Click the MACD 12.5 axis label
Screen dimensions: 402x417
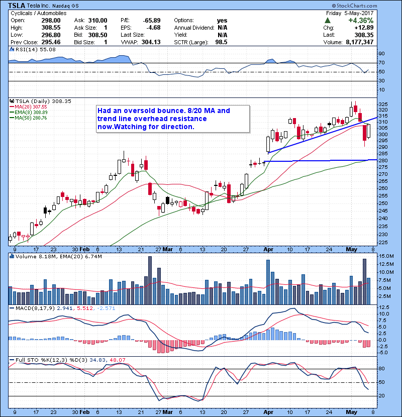pyautogui.click(x=383, y=307)
